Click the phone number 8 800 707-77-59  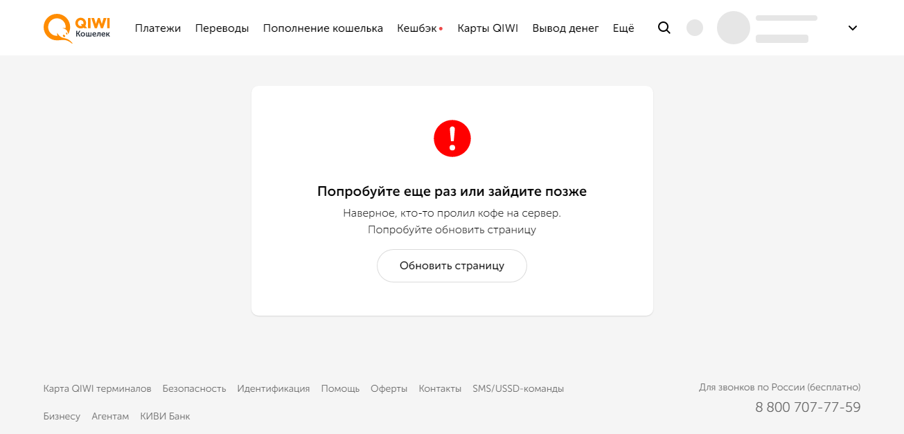click(x=808, y=407)
